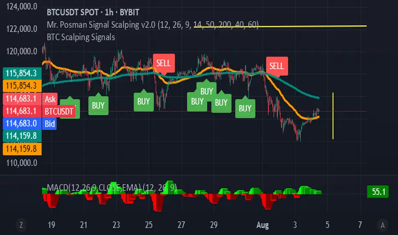Click the red SELL signal near July 25

164,63
